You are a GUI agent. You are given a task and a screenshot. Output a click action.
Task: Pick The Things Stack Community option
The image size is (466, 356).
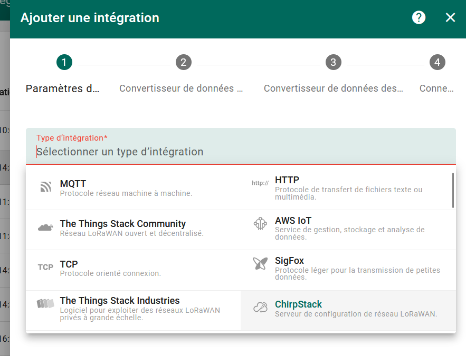point(133,230)
